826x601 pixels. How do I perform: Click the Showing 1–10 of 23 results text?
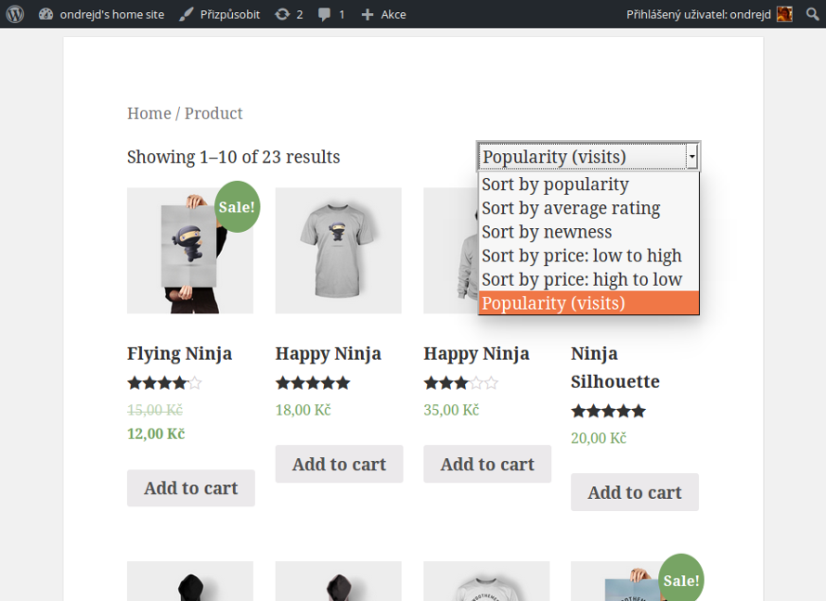[x=233, y=157]
